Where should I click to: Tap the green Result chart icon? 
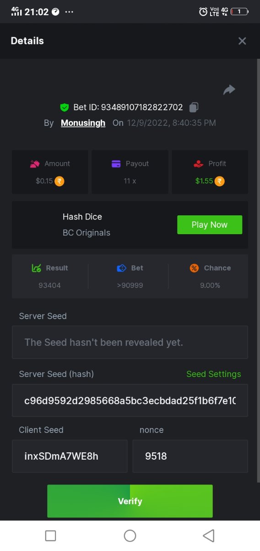coord(37,268)
